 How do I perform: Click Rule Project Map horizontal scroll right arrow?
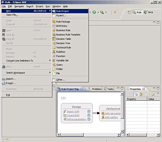coord(119,135)
